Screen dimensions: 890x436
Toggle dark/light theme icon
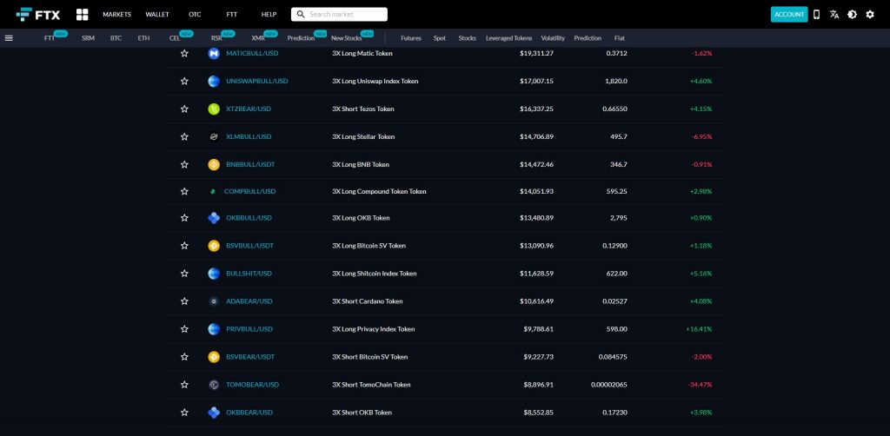point(852,15)
